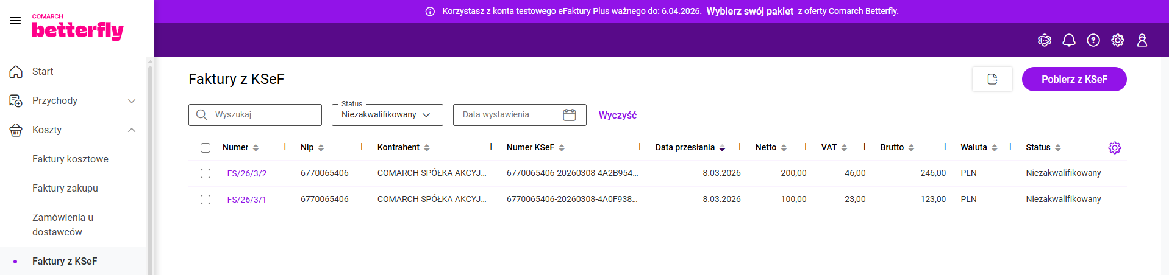Open table column settings gear

1114,148
